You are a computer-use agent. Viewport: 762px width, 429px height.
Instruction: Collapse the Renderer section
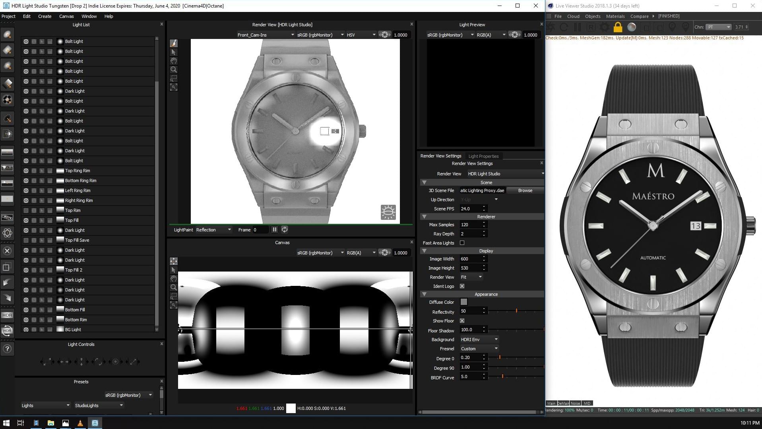[x=424, y=217]
